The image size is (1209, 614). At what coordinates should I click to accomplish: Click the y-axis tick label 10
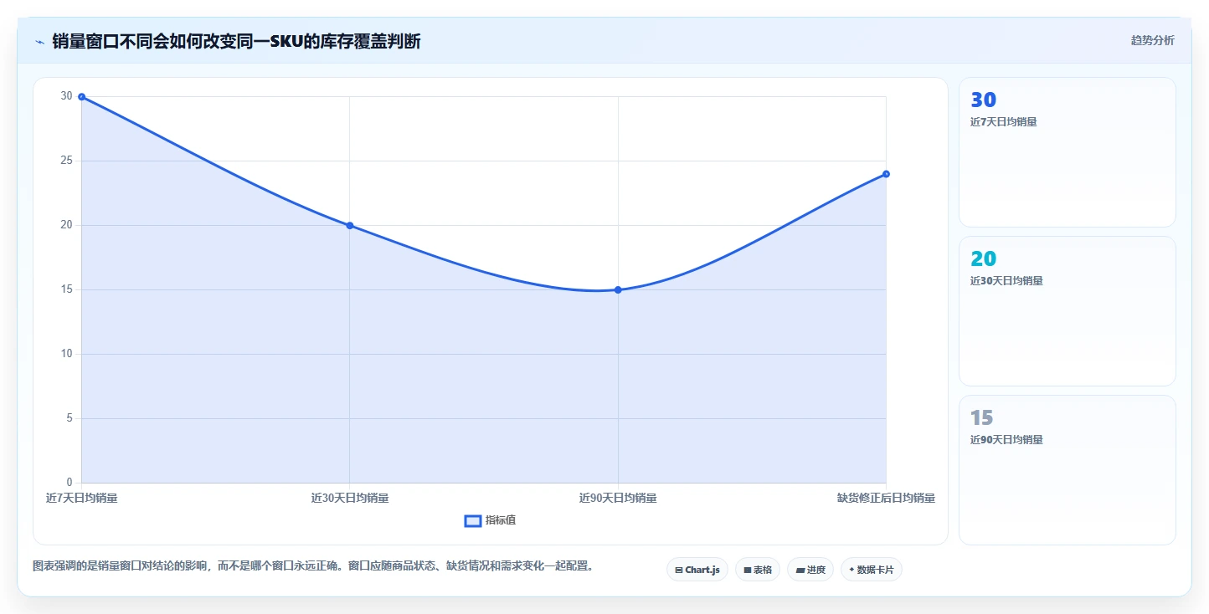(x=67, y=354)
